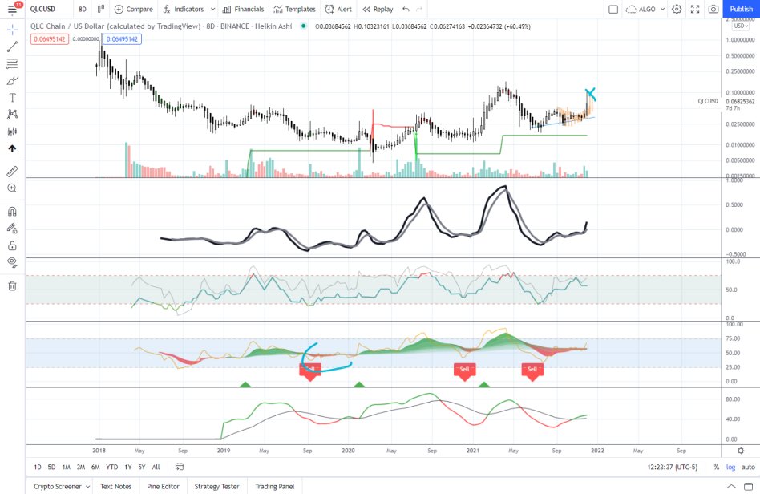Expand the bottom panel with chevron
This screenshot has height=494, width=760.
pyautogui.click(x=731, y=486)
